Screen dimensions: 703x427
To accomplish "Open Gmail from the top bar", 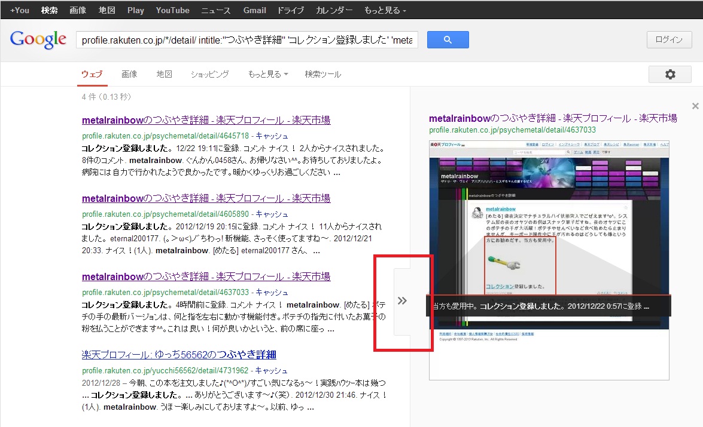I will (x=255, y=10).
